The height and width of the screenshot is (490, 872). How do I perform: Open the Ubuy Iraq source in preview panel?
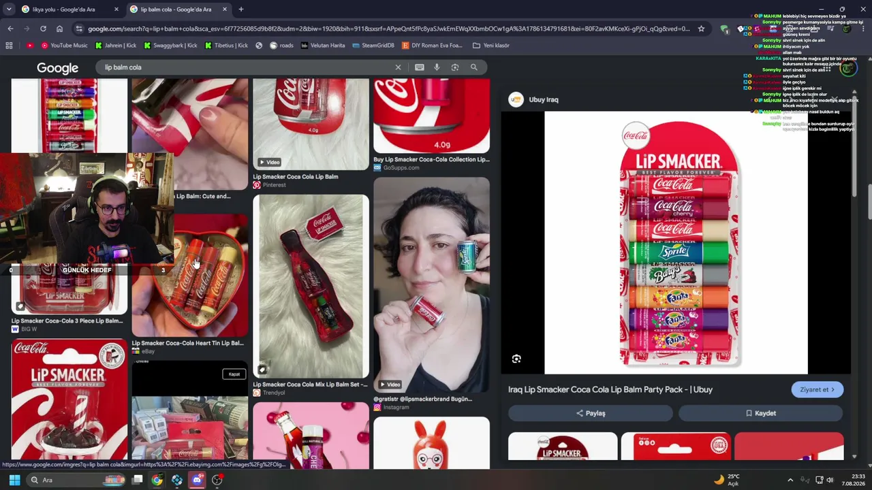533,99
